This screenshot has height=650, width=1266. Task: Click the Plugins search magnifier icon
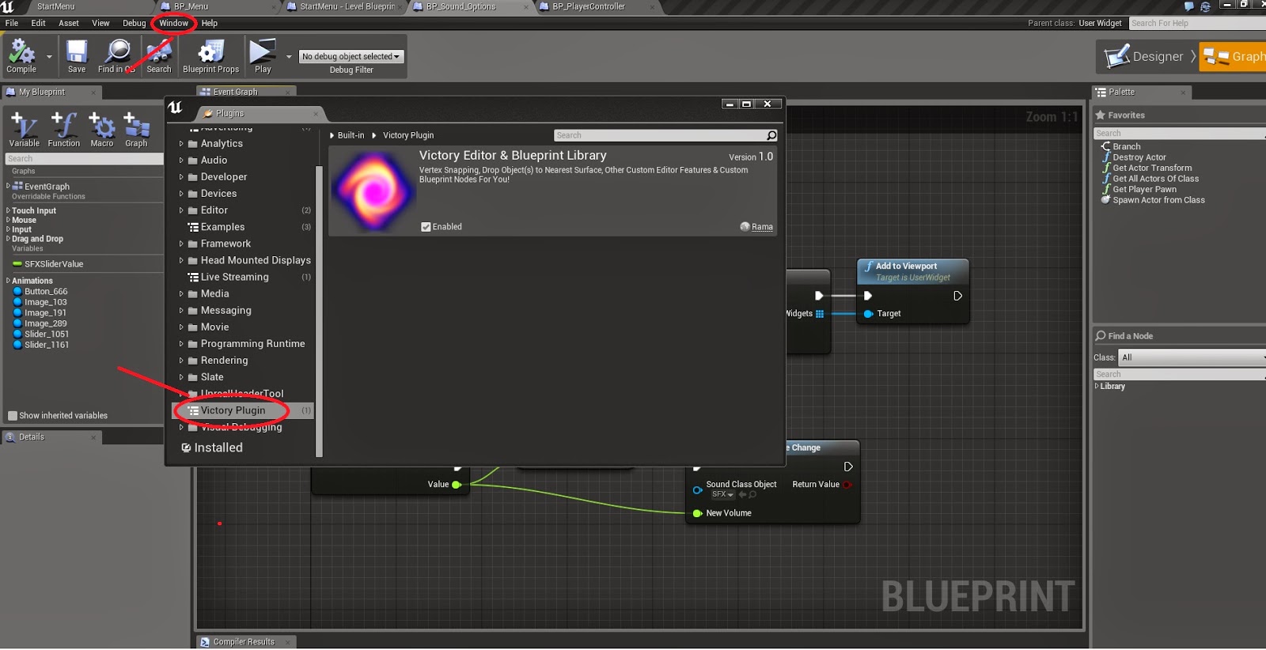coord(771,135)
